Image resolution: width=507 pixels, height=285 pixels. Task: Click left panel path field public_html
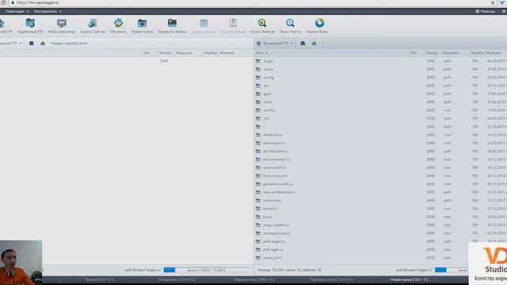69,43
